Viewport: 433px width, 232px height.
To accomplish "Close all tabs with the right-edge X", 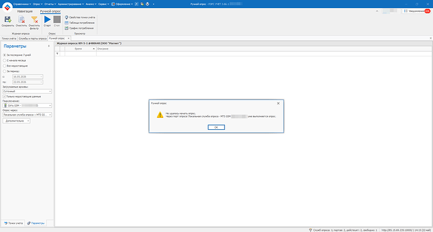I will (x=430, y=38).
